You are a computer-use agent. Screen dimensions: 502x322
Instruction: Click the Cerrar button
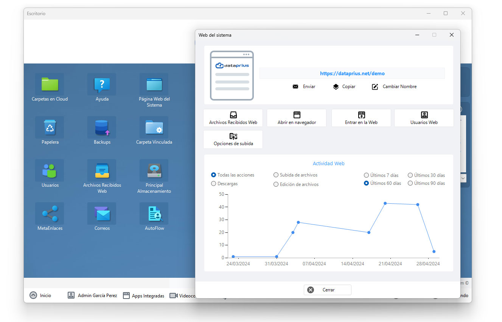pos(328,290)
